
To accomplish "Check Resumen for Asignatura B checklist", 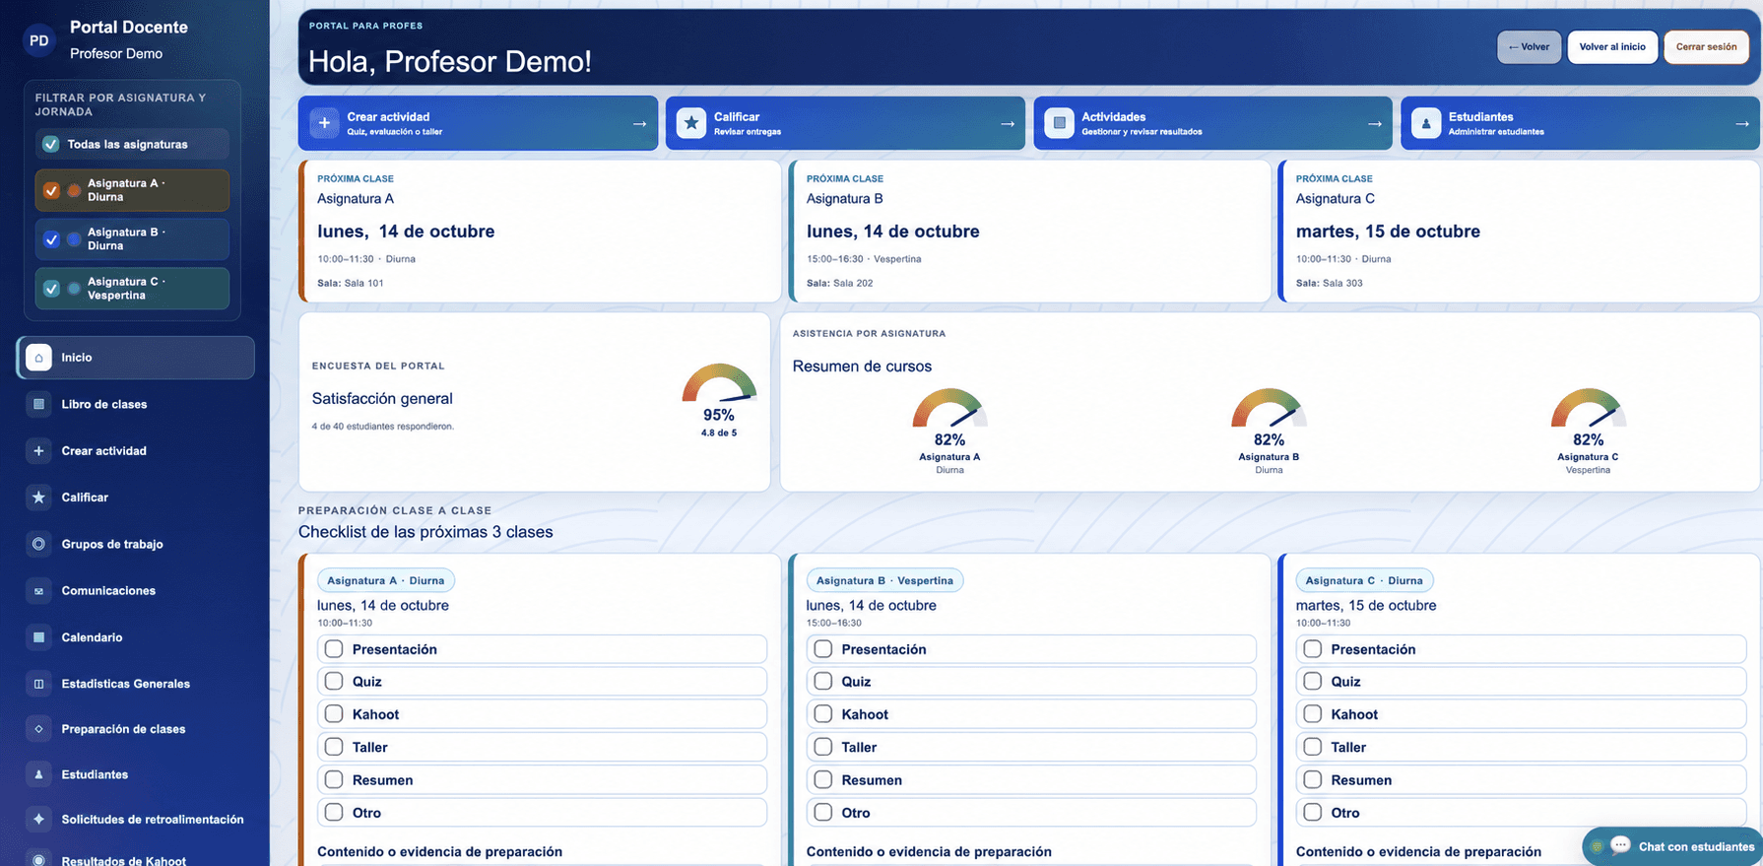I will coord(823,779).
